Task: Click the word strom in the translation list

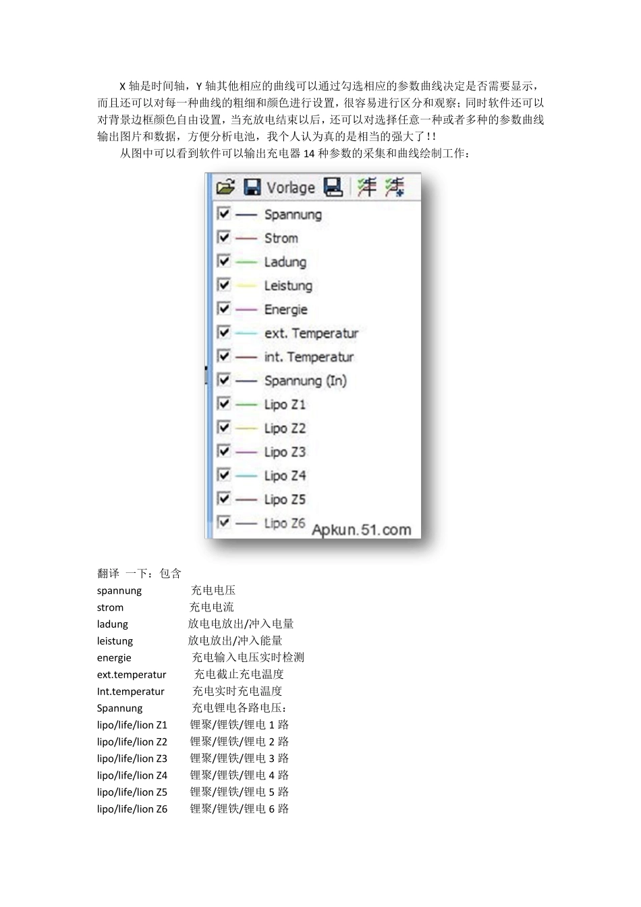Action: coord(110,607)
